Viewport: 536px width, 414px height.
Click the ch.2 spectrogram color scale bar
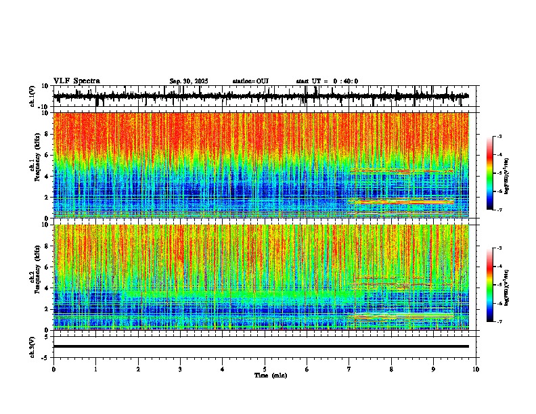[x=490, y=285]
